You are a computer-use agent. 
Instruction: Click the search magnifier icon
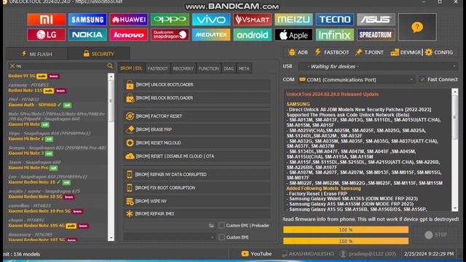click(110, 65)
